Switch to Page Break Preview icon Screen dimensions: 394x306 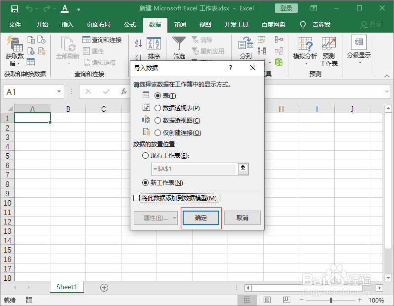(287, 300)
